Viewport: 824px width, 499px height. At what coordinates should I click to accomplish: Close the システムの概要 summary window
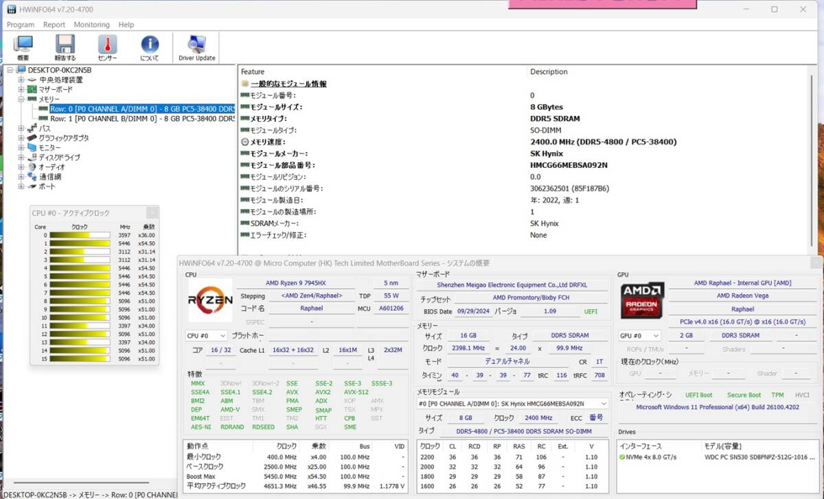coord(815,263)
